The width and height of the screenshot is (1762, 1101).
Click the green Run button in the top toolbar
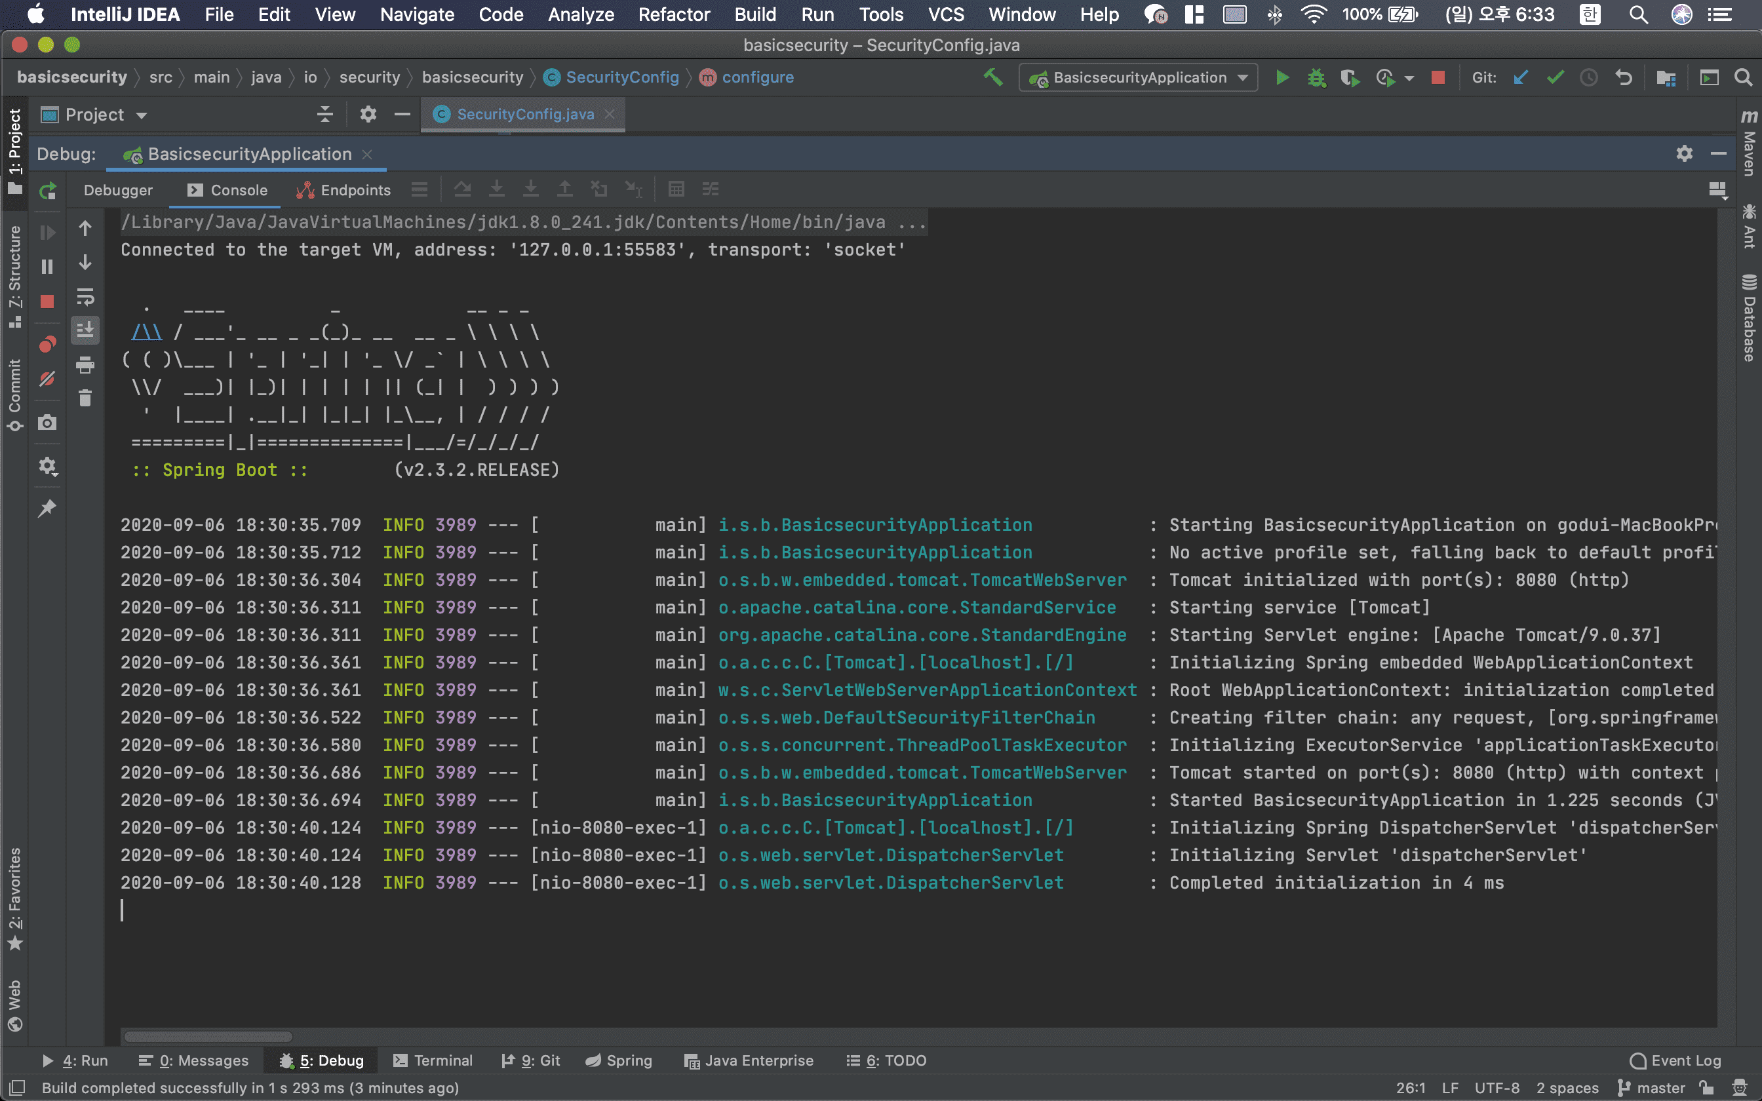click(1282, 77)
